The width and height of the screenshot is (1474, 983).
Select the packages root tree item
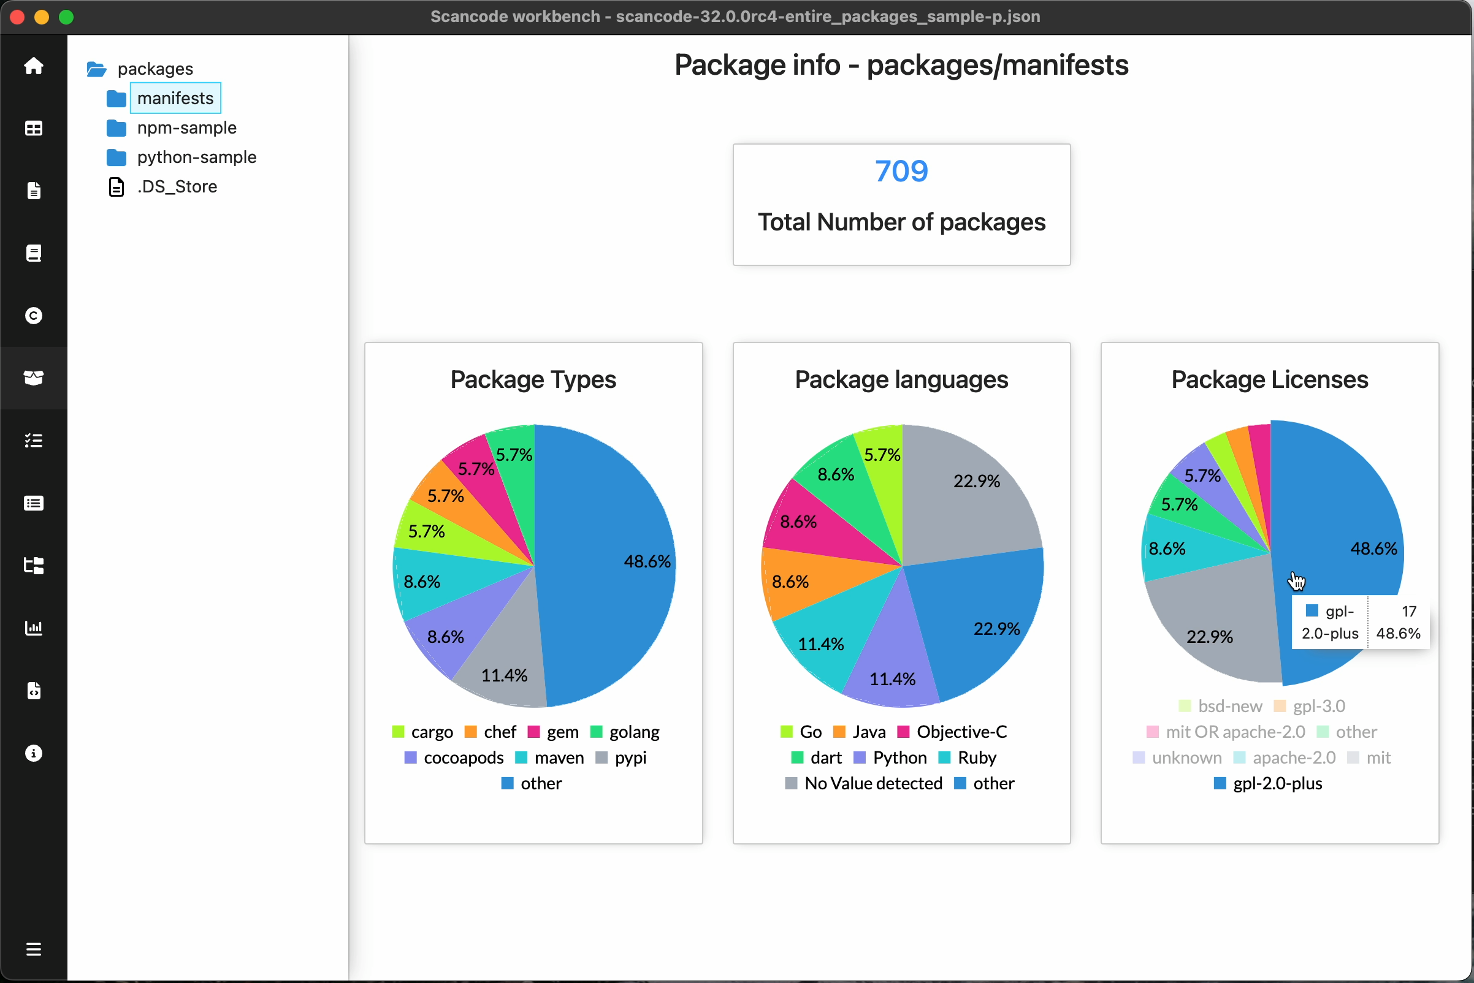(x=156, y=69)
